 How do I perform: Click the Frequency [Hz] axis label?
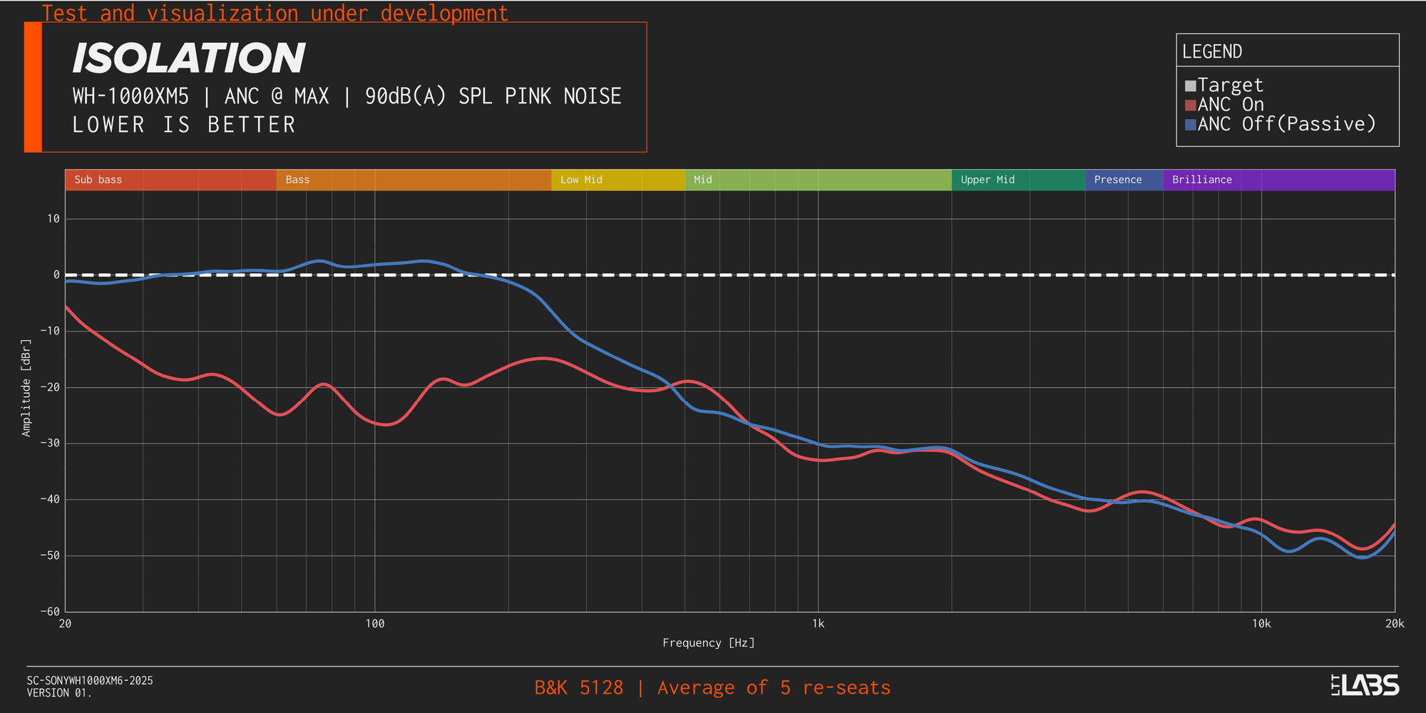tap(708, 643)
